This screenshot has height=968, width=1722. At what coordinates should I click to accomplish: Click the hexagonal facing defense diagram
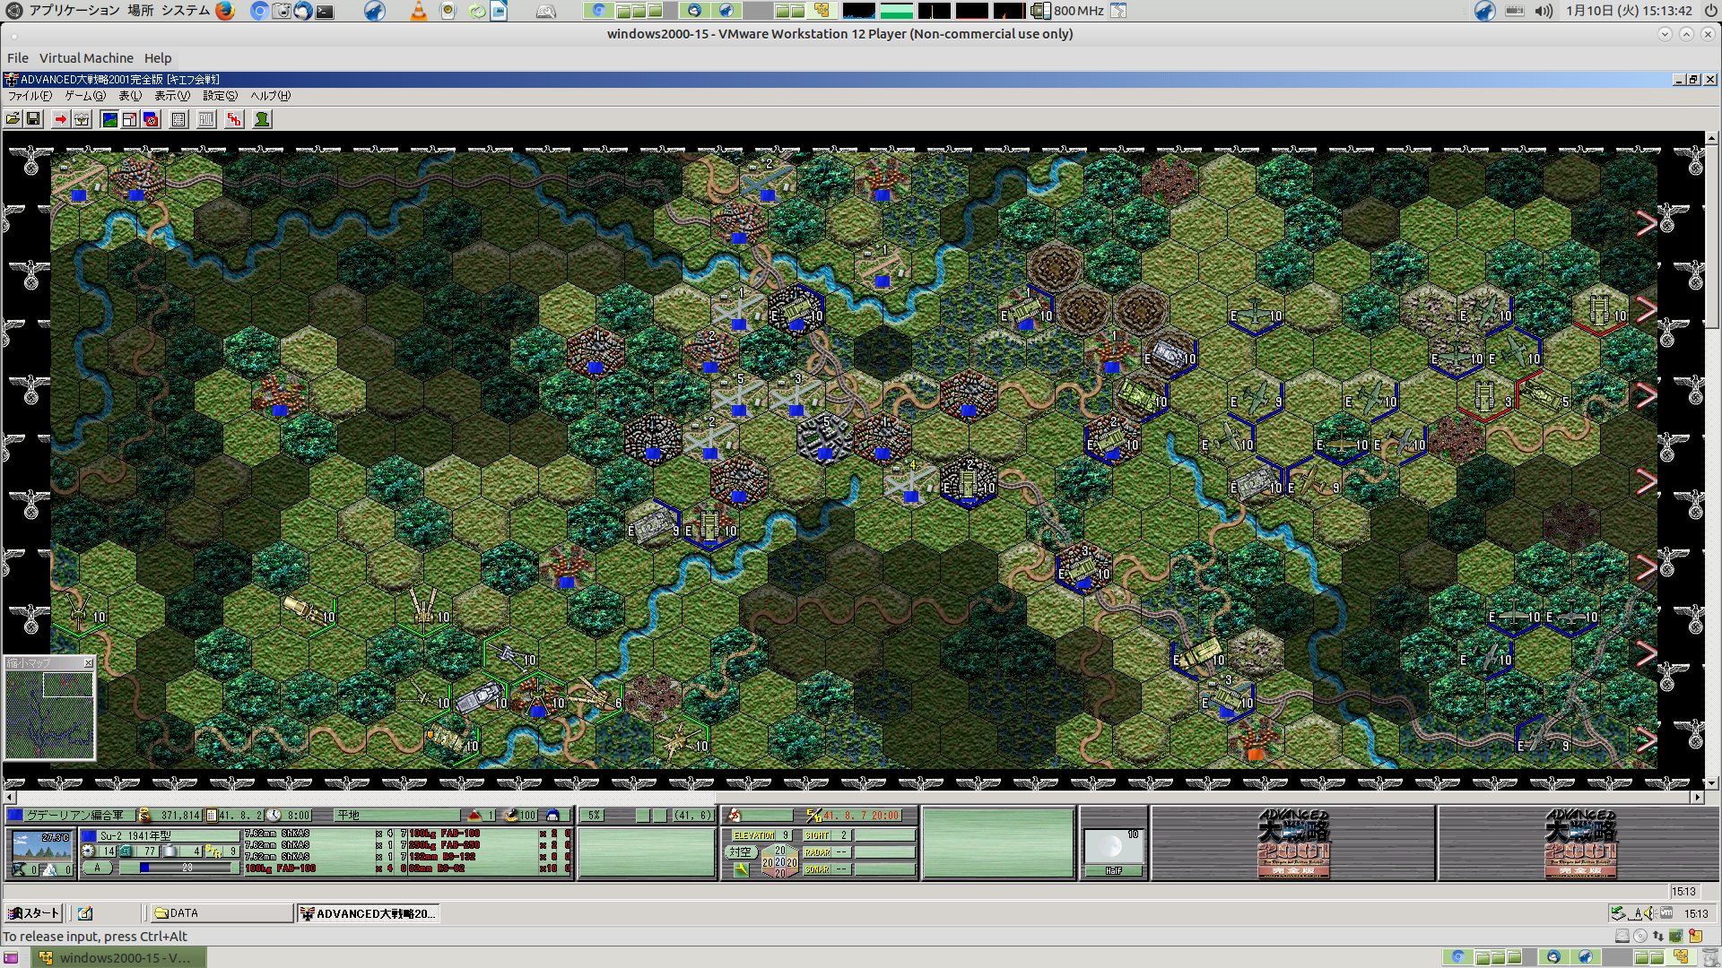779,861
